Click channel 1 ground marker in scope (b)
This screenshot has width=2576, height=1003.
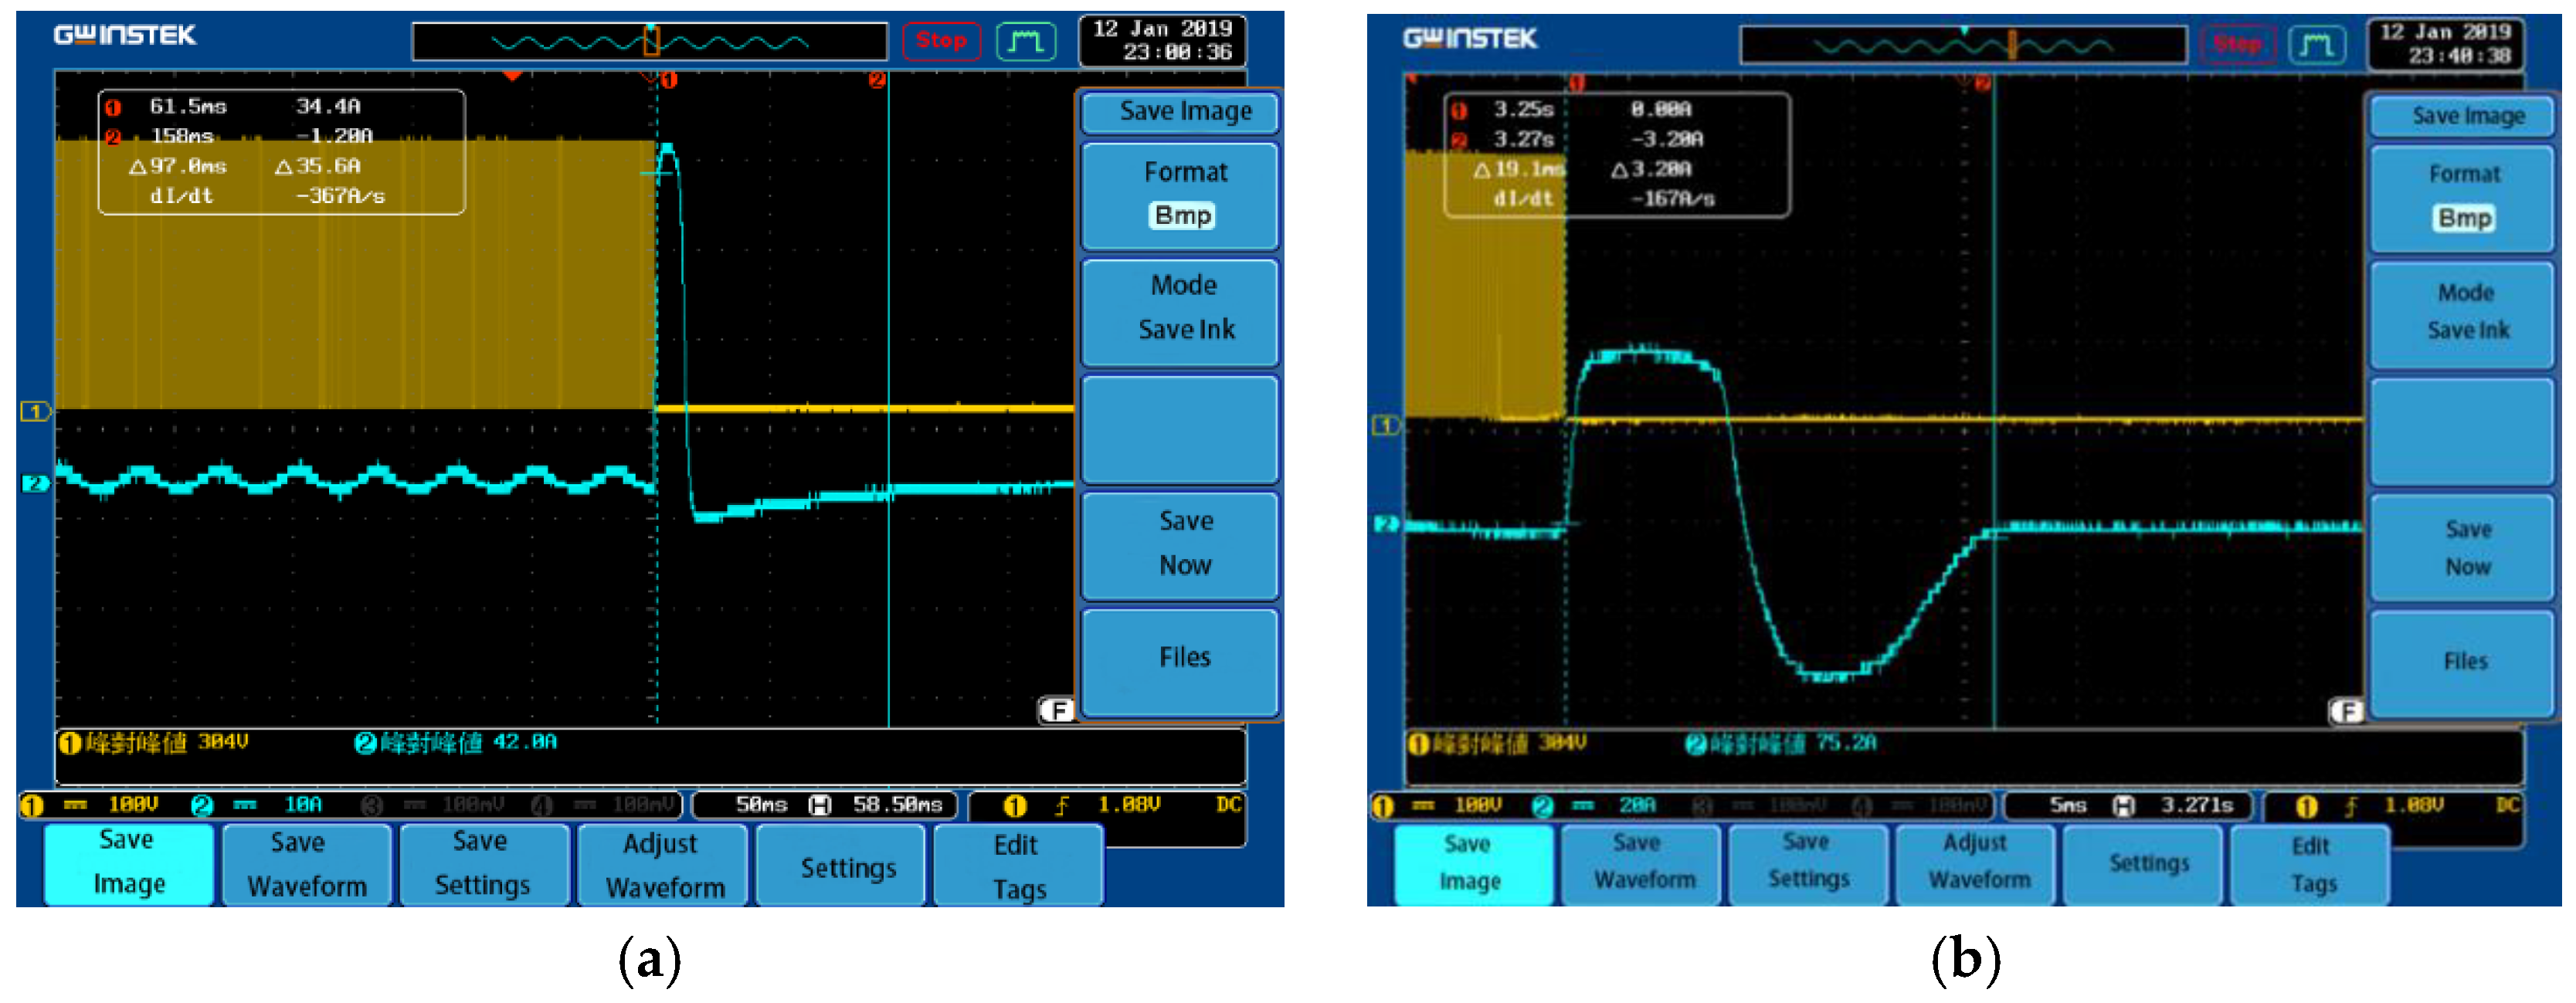point(1386,426)
